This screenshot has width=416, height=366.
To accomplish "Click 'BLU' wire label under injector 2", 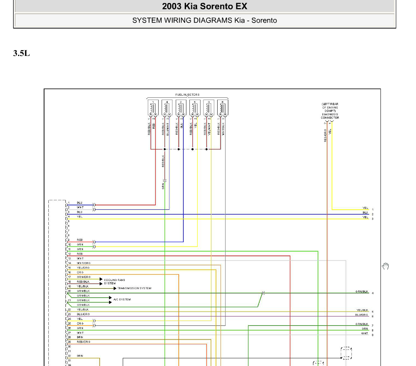I will [x=181, y=126].
